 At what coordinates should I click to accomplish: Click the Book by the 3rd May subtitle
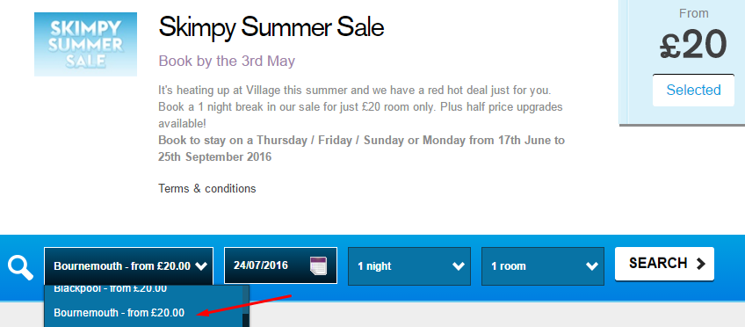pos(227,62)
